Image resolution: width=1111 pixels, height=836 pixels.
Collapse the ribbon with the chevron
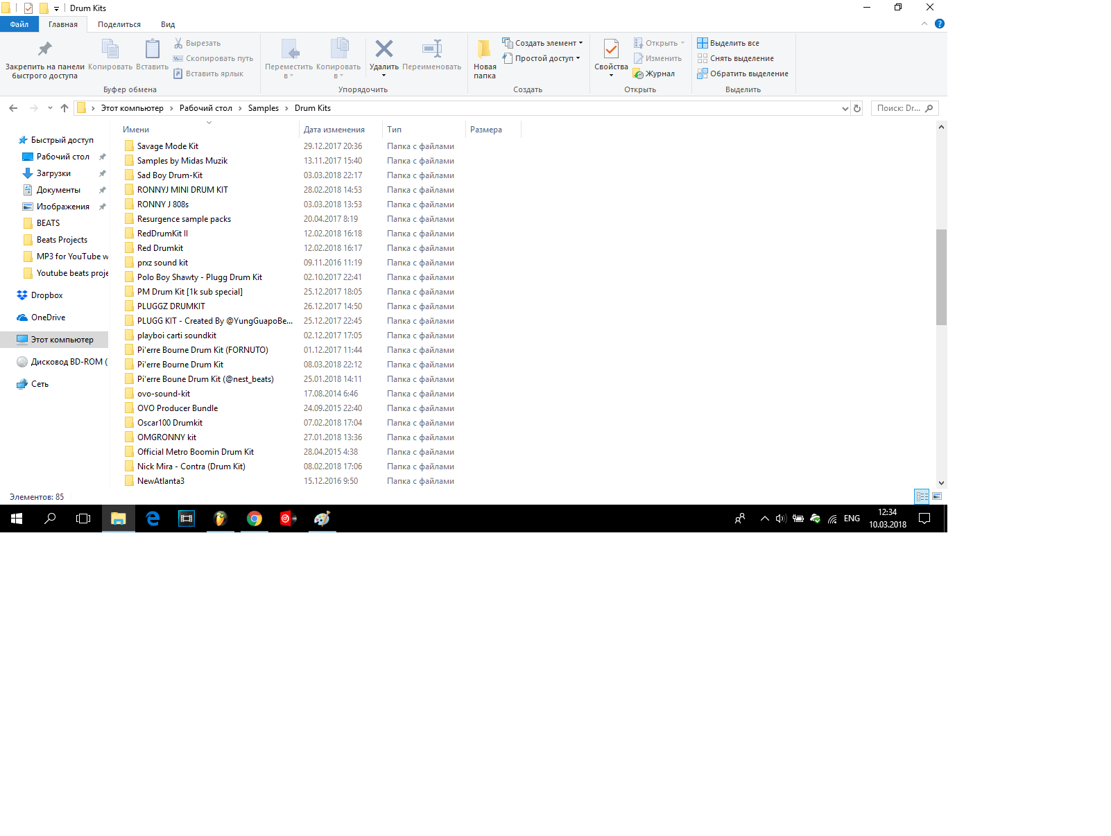click(x=924, y=24)
